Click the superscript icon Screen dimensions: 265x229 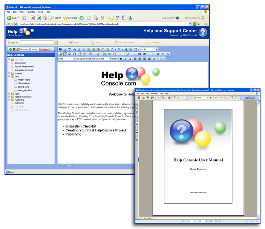(158, 54)
